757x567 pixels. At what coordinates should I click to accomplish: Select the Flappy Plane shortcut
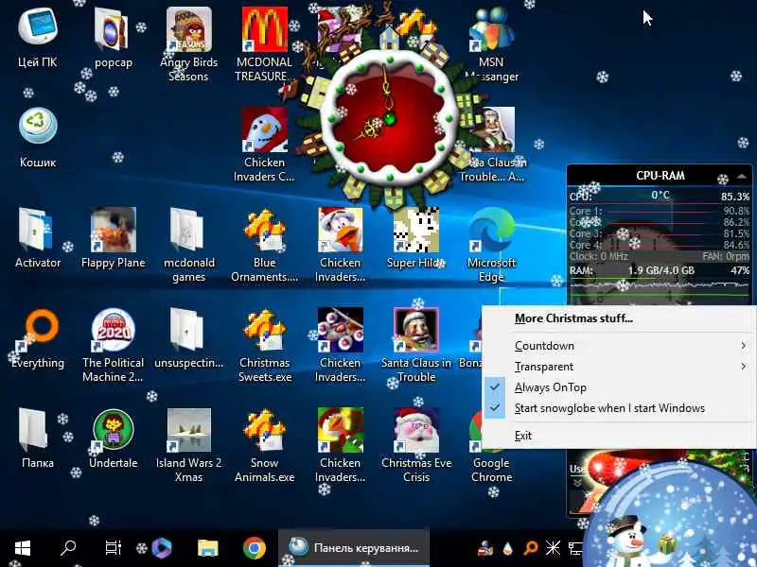[113, 230]
